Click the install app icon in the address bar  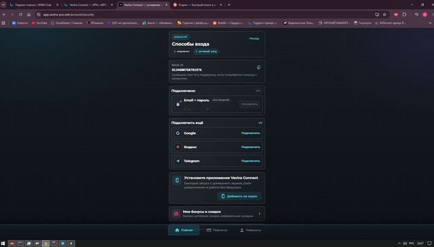click(377, 15)
